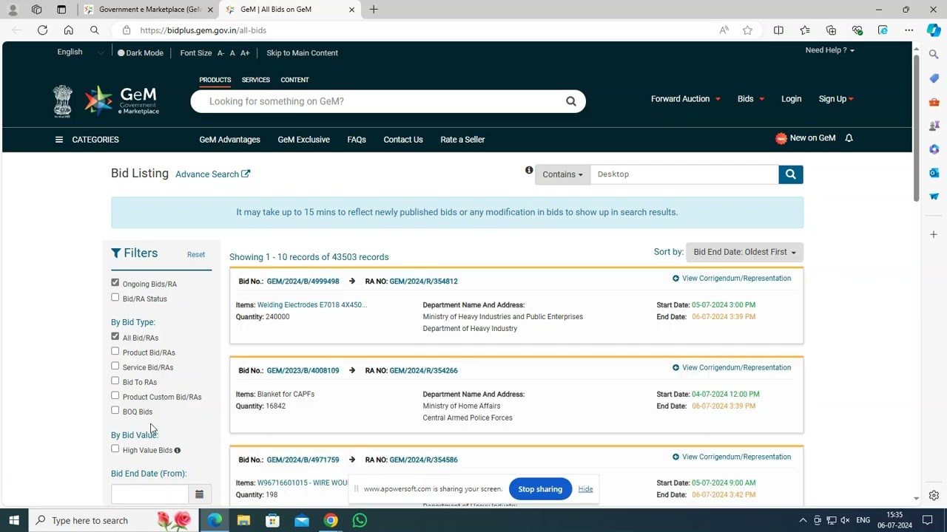
Task: Open Contact Us page
Action: click(403, 140)
